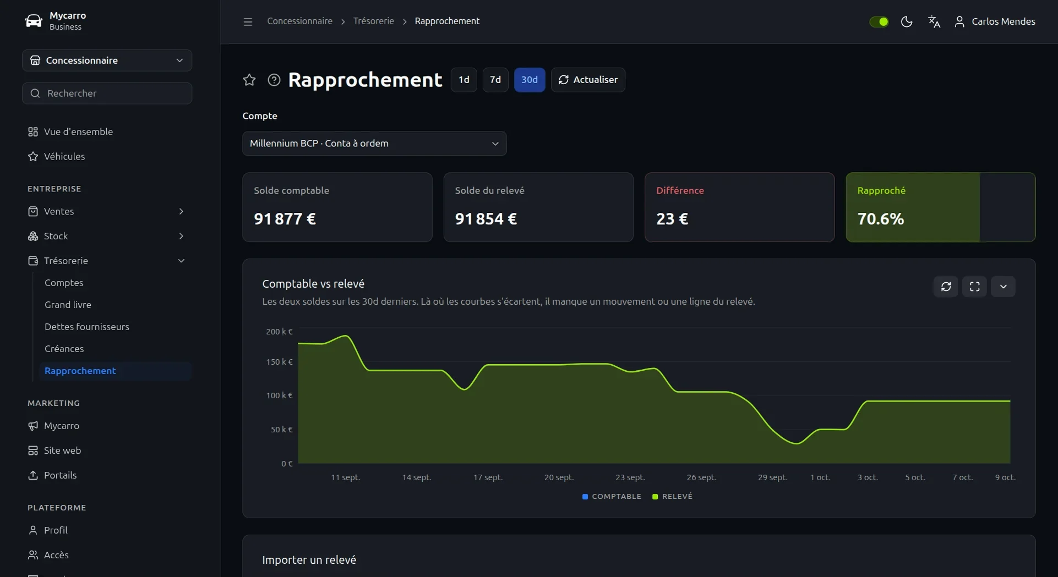Image resolution: width=1058 pixels, height=577 pixels.
Task: Open Site web page
Action: (107, 450)
